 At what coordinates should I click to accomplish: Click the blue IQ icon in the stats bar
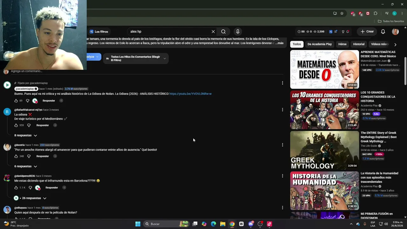click(331, 31)
